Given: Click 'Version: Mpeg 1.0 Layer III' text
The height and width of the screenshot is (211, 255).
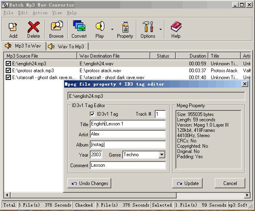Looking at the screenshot, I should [203, 125].
